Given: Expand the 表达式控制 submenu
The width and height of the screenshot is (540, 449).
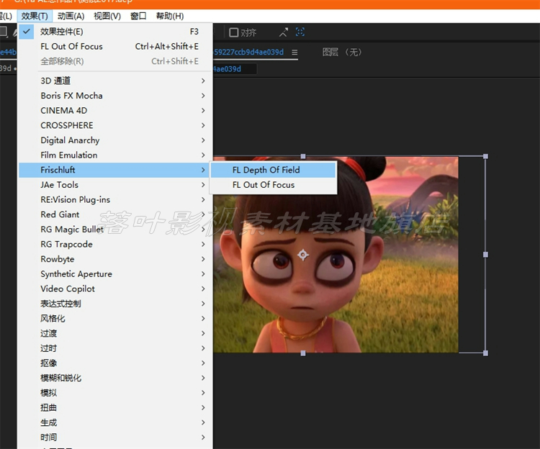Looking at the screenshot, I should 115,304.
